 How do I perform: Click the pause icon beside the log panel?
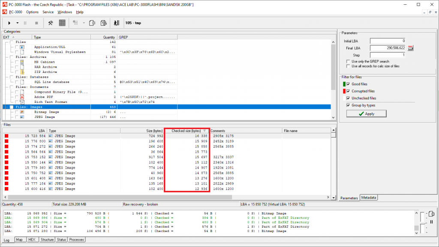[431, 222]
